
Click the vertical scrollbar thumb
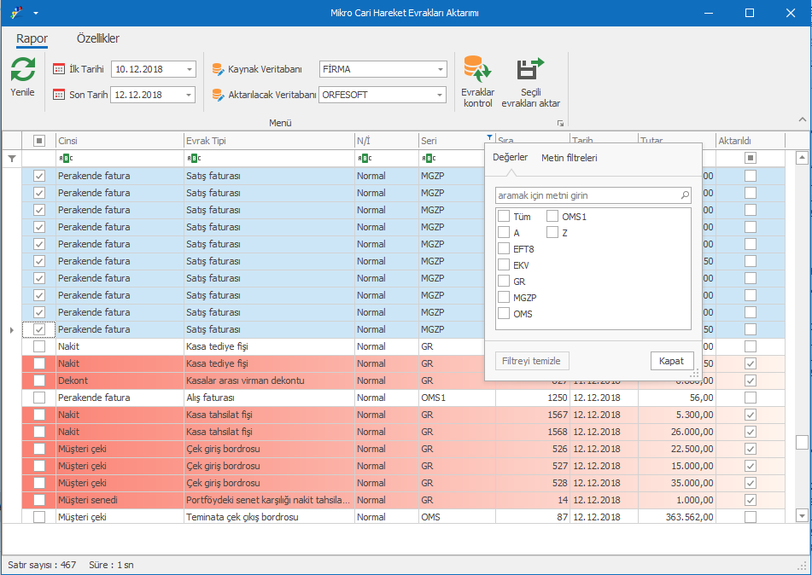[802, 442]
